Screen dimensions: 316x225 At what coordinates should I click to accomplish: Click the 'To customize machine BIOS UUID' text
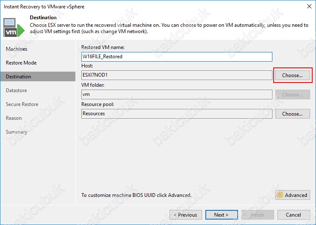pyautogui.click(x=136, y=195)
